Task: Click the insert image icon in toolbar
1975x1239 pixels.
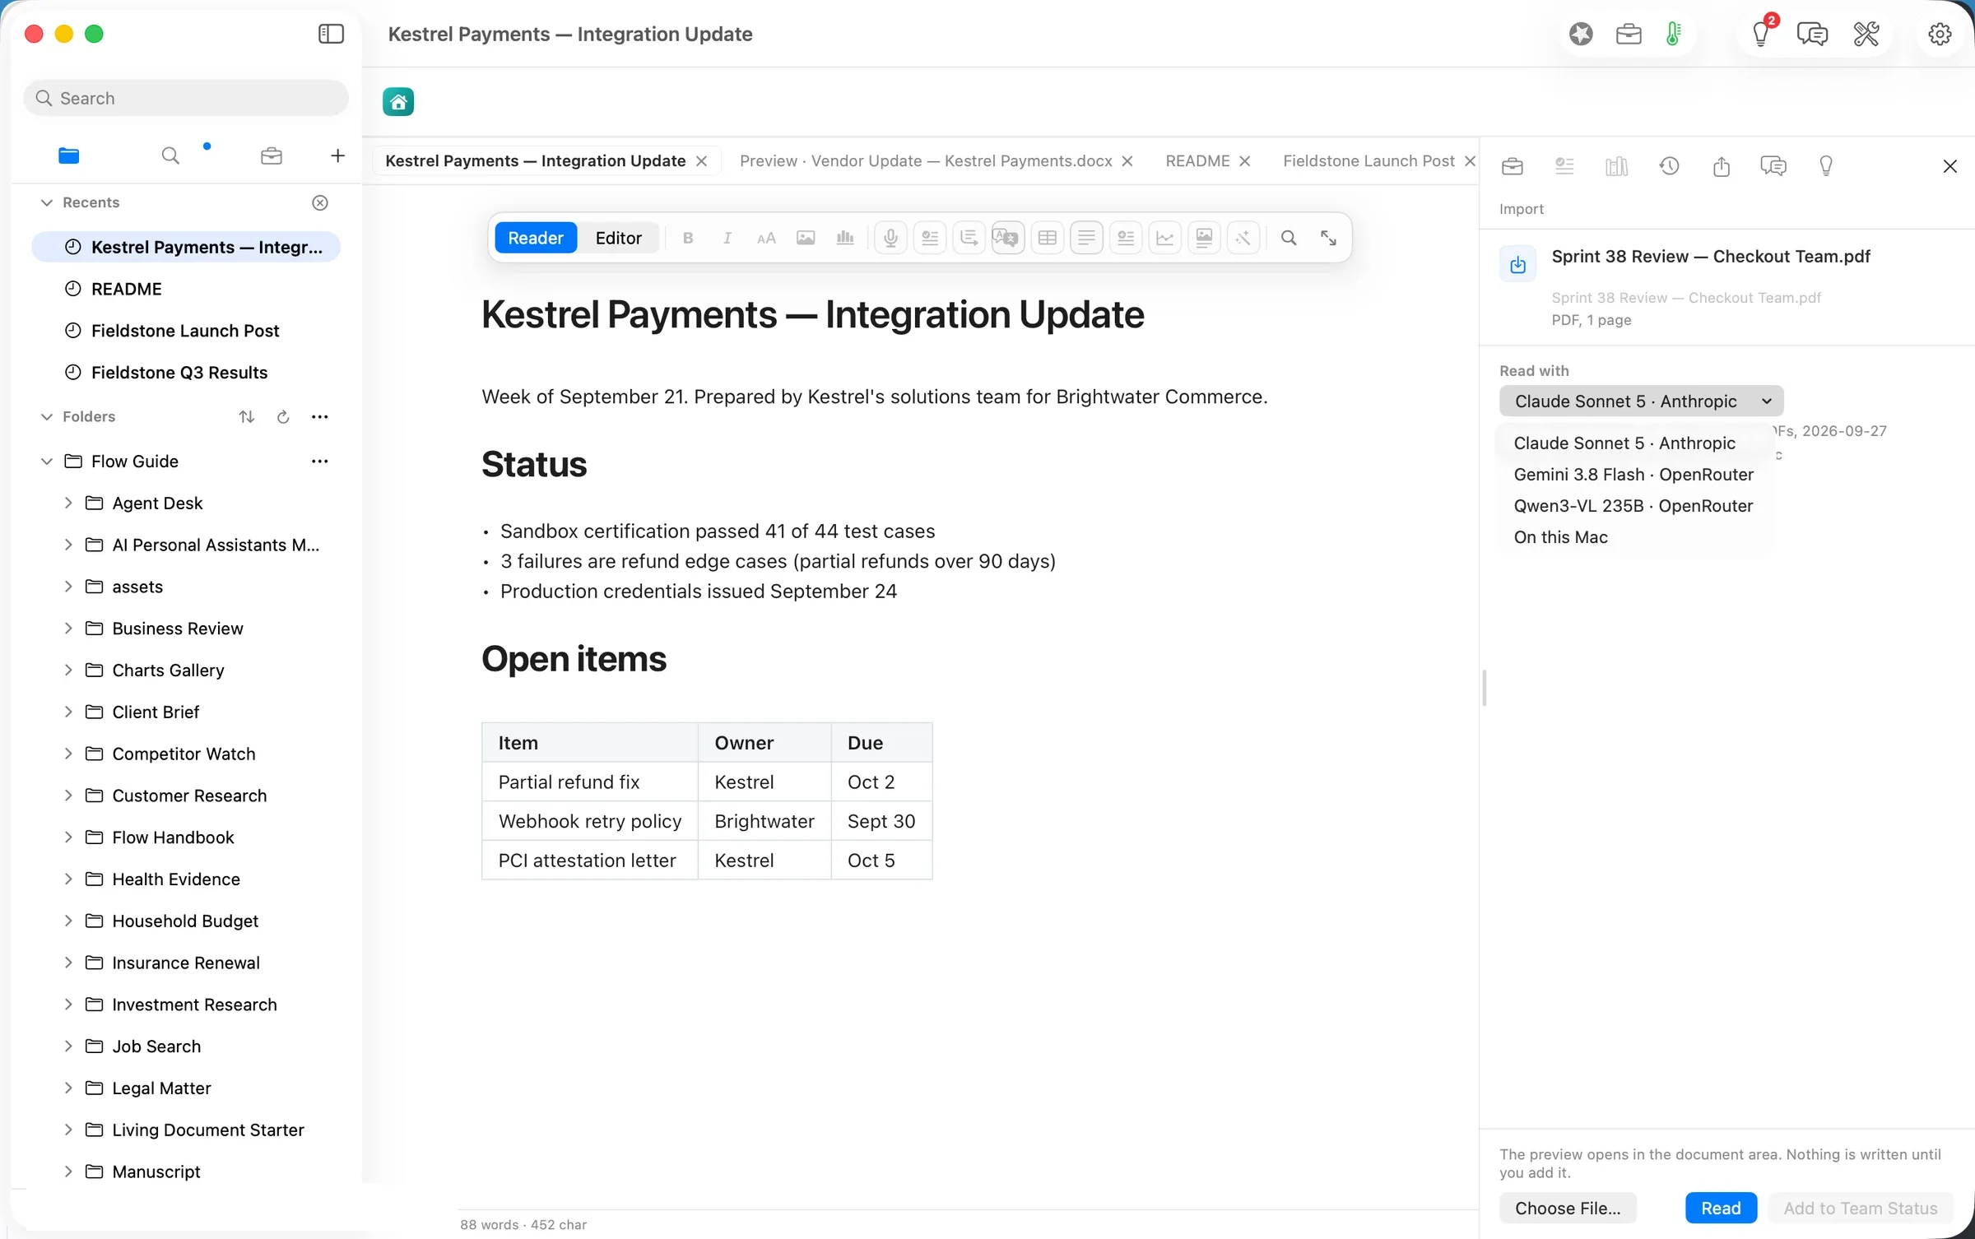Action: [x=806, y=238]
